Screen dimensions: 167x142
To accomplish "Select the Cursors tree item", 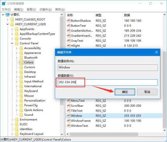I will coord(30,67).
